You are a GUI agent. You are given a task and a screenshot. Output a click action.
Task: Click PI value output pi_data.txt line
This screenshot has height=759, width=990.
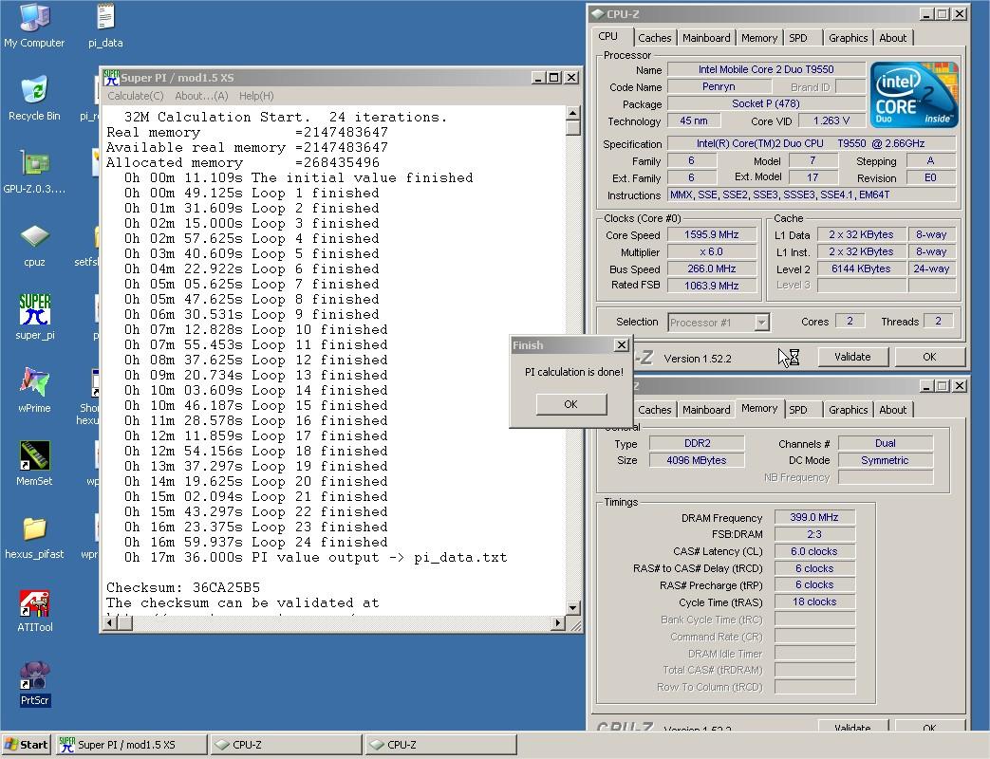pyautogui.click(x=316, y=557)
